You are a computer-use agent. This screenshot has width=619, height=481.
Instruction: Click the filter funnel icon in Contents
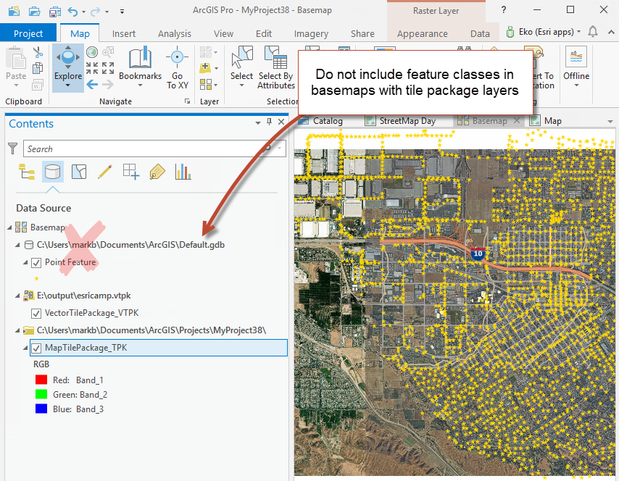pos(12,149)
